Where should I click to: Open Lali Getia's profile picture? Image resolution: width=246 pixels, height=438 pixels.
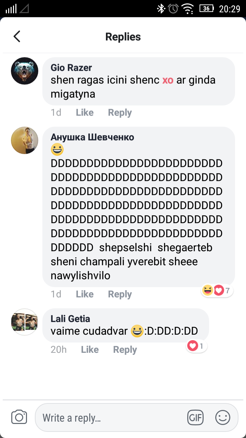click(25, 322)
